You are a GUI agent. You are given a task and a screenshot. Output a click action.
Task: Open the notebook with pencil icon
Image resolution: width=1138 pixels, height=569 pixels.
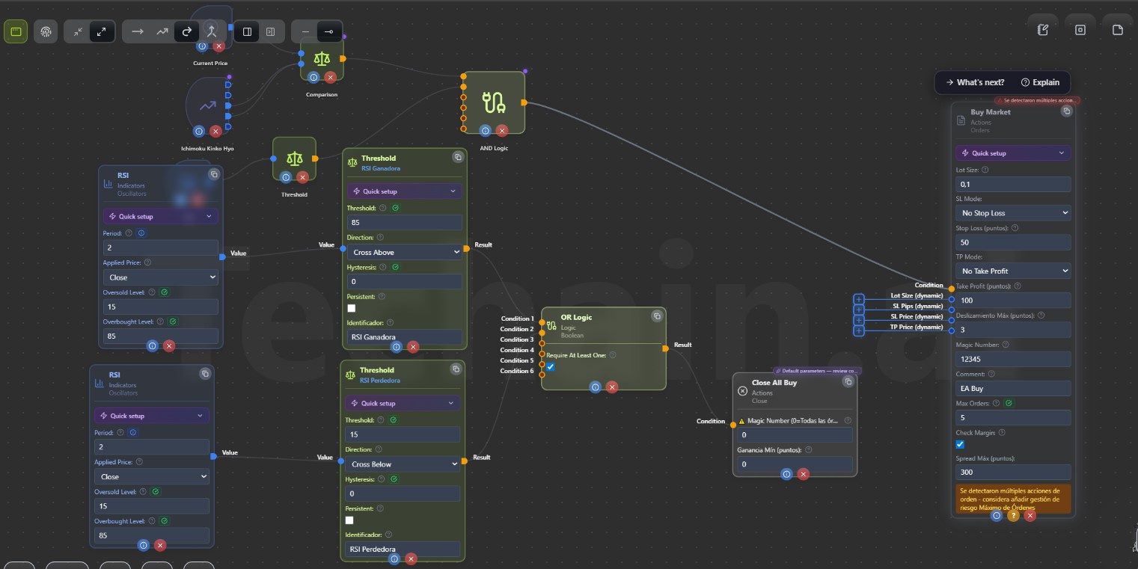tap(1043, 30)
